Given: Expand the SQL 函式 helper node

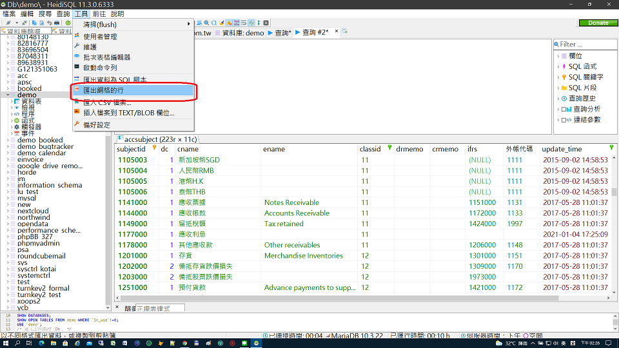Looking at the screenshot, I should click(558, 66).
